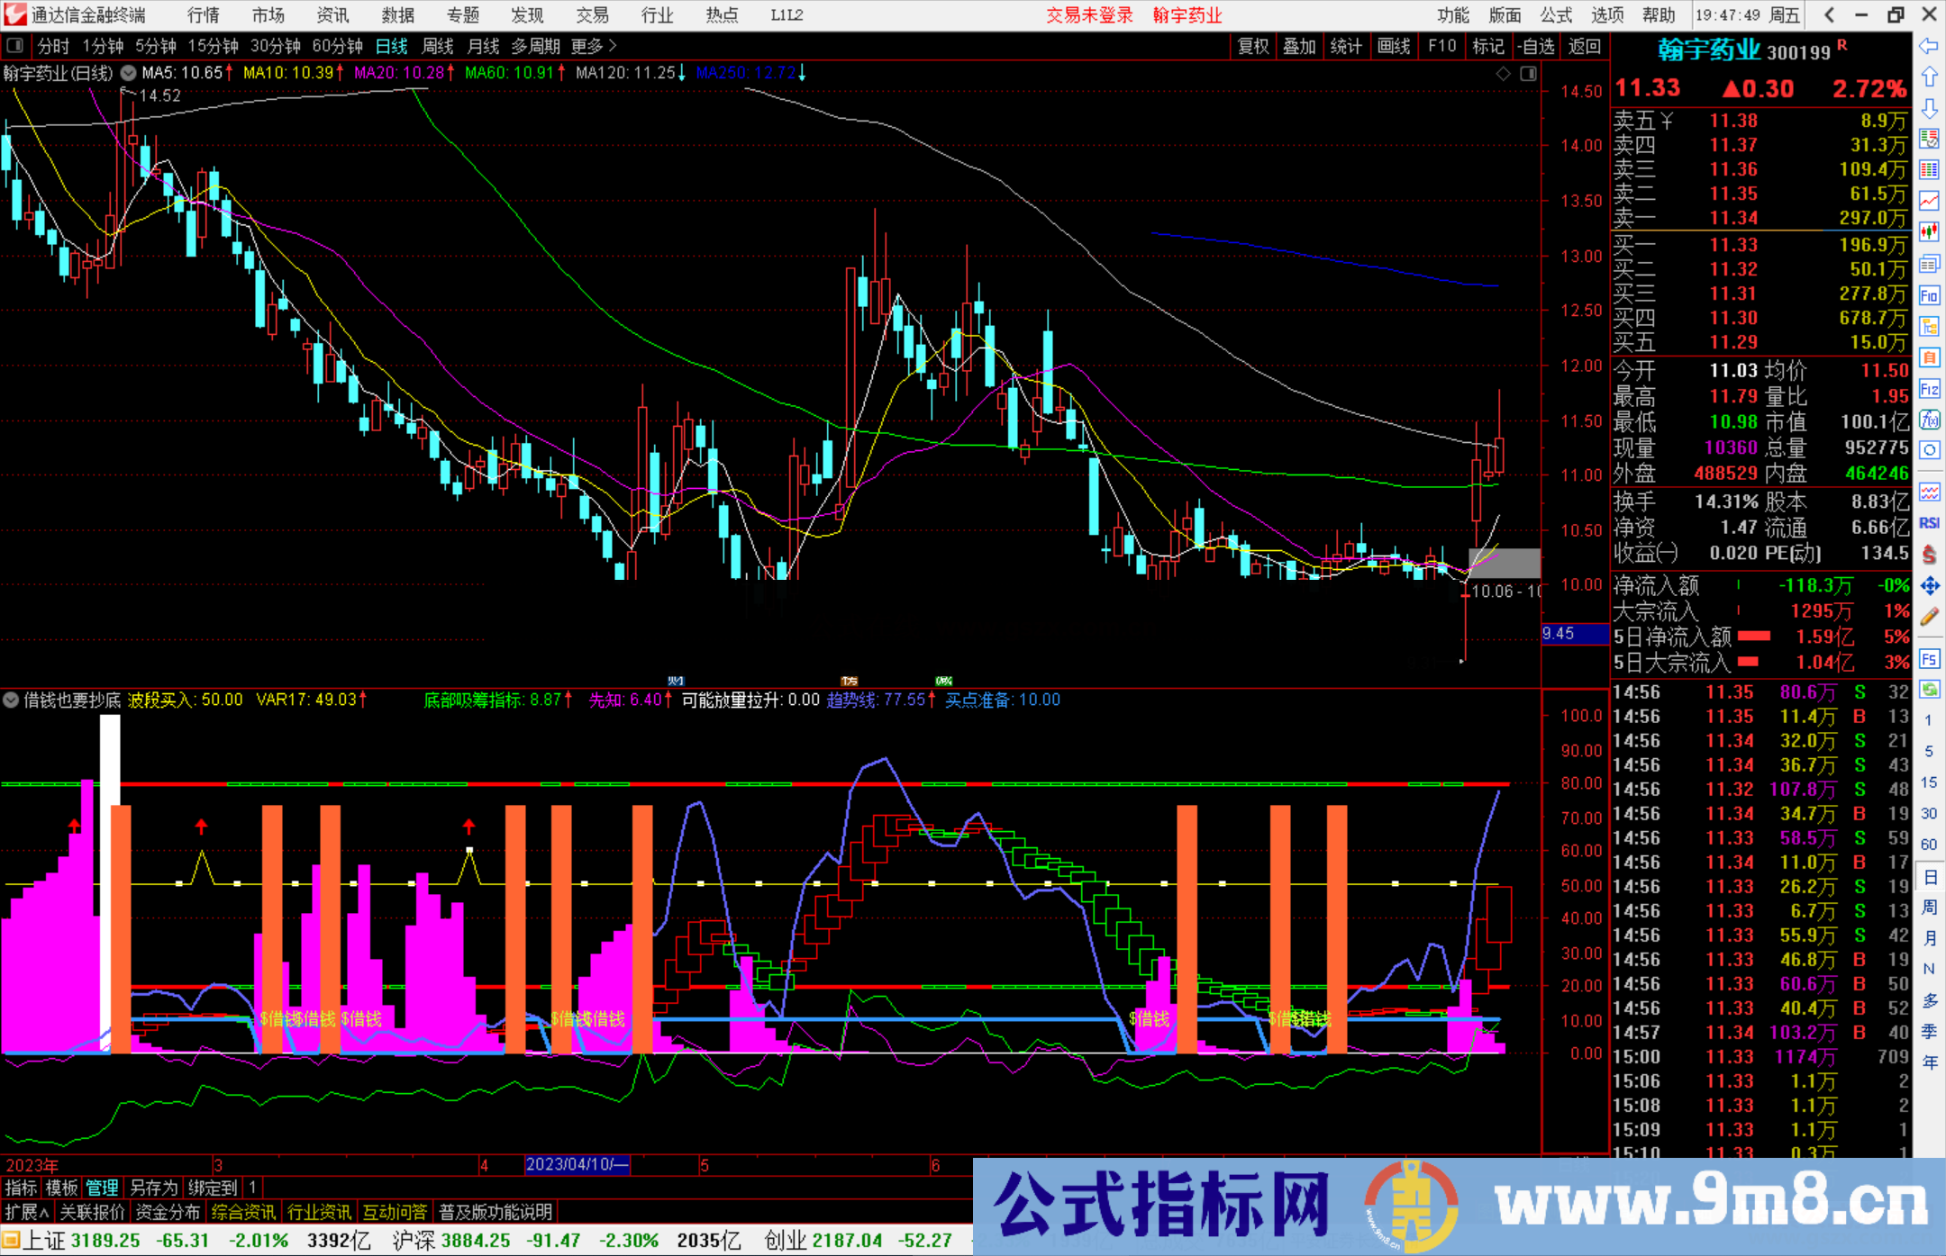
Task: Collapse the 扩展 panel at the bottom left
Action: tap(24, 1212)
